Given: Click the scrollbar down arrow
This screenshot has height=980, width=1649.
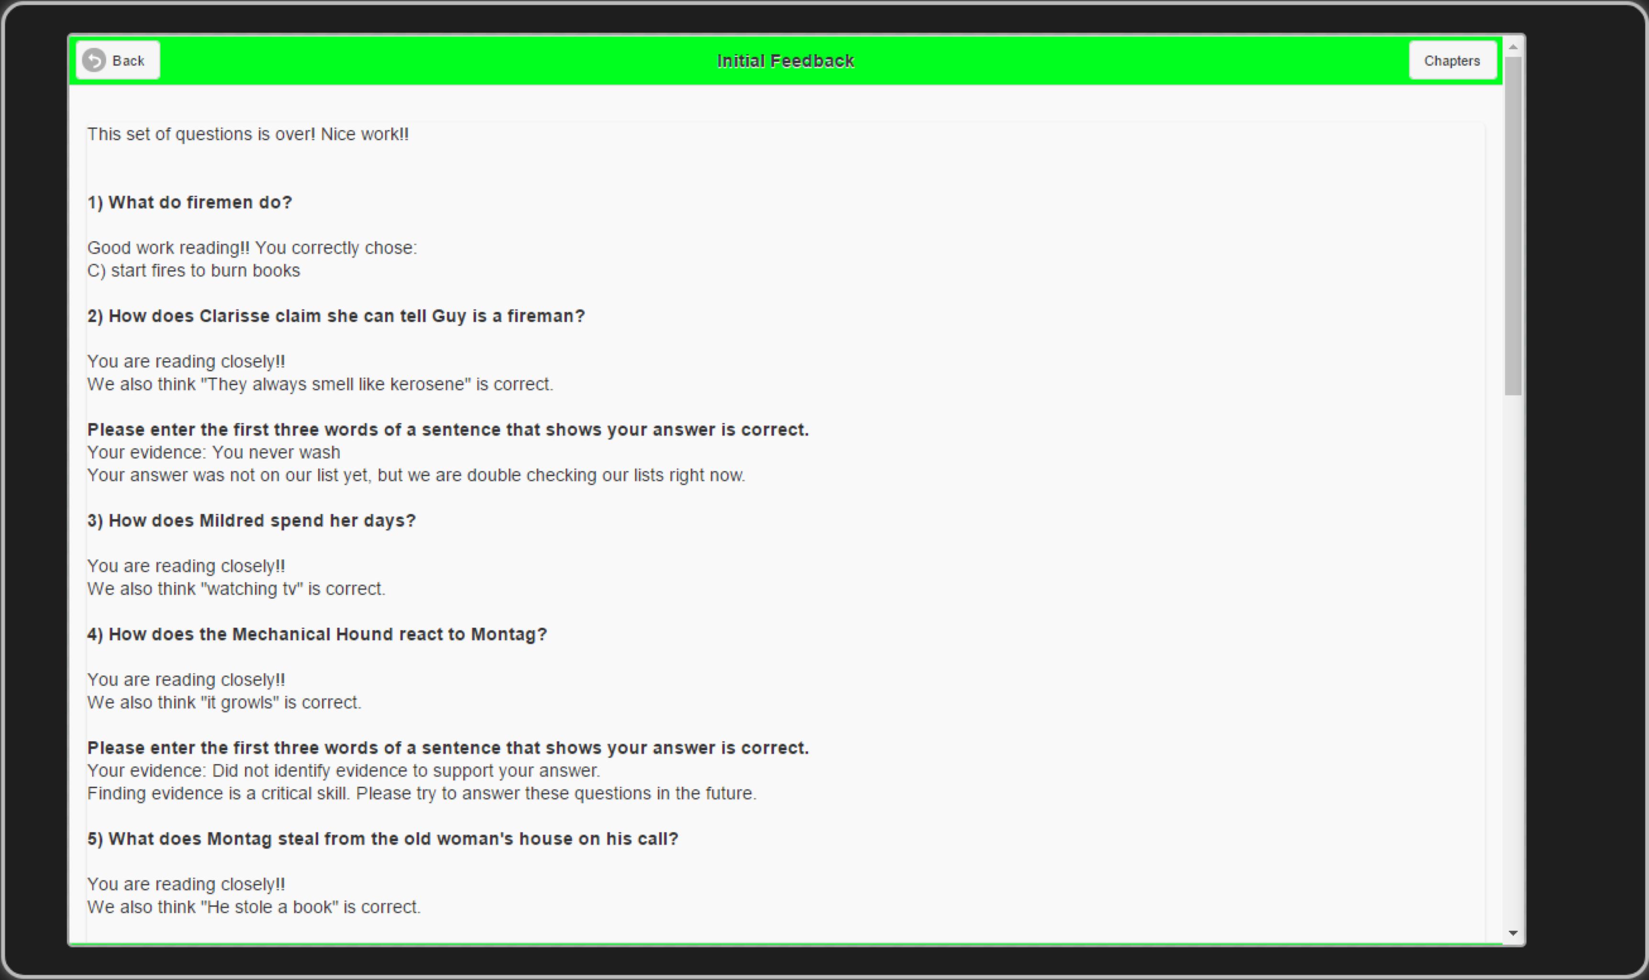Looking at the screenshot, I should point(1513,933).
